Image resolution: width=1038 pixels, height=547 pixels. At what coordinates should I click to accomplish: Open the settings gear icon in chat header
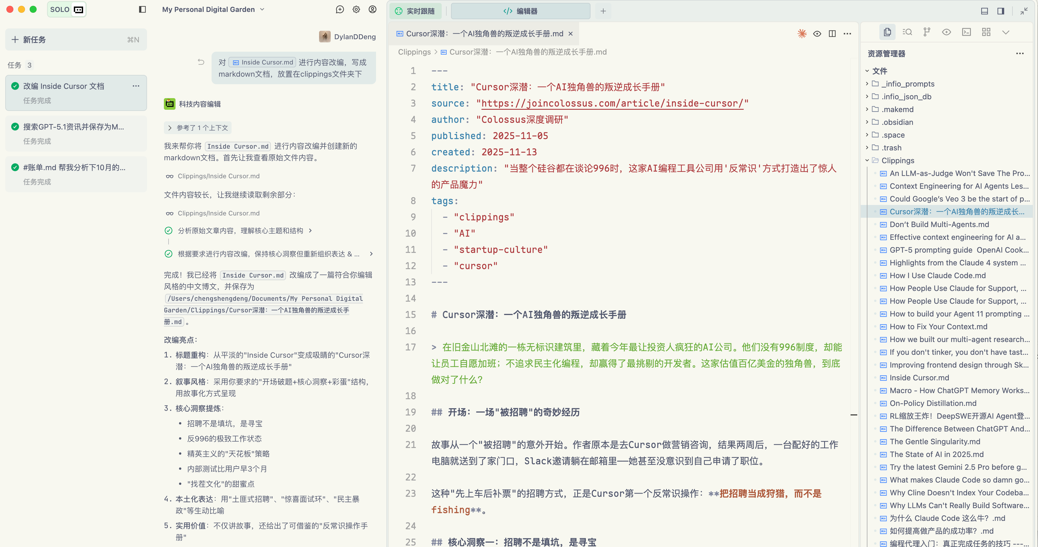pyautogui.click(x=356, y=9)
